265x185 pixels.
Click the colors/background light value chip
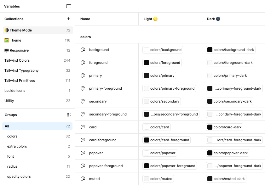click(x=163, y=50)
